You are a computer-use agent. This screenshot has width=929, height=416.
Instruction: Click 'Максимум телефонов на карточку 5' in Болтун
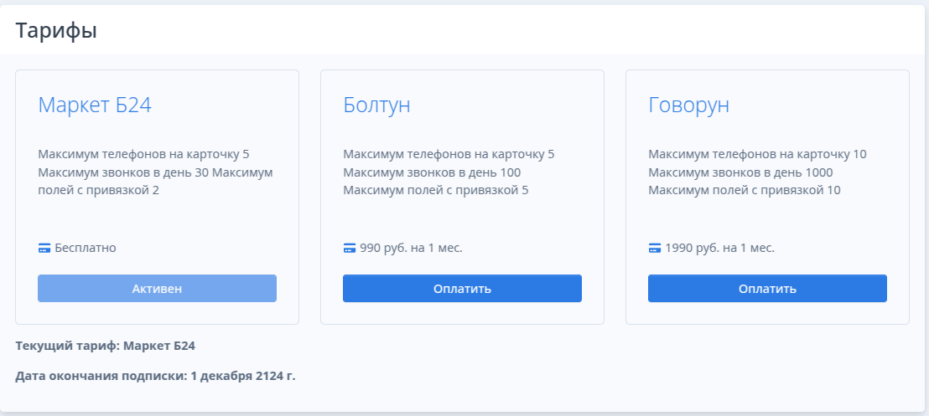(449, 155)
